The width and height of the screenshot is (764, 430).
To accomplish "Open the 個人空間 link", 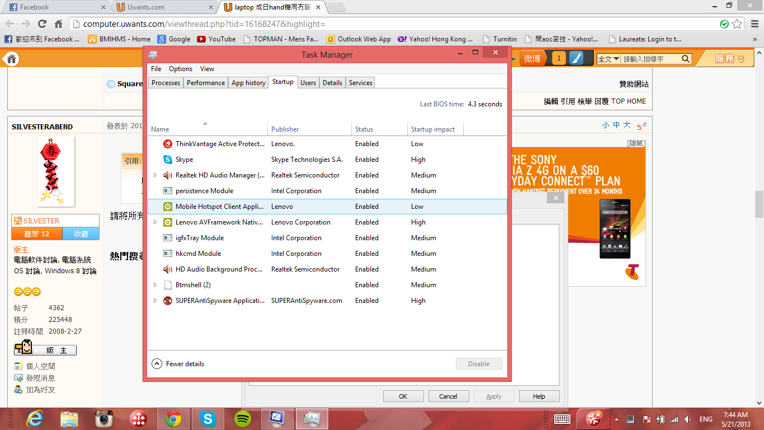I will [40, 366].
